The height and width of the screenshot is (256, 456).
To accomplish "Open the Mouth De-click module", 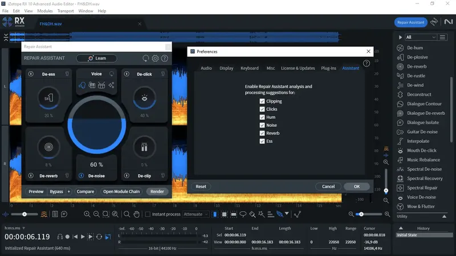I will (x=421, y=150).
